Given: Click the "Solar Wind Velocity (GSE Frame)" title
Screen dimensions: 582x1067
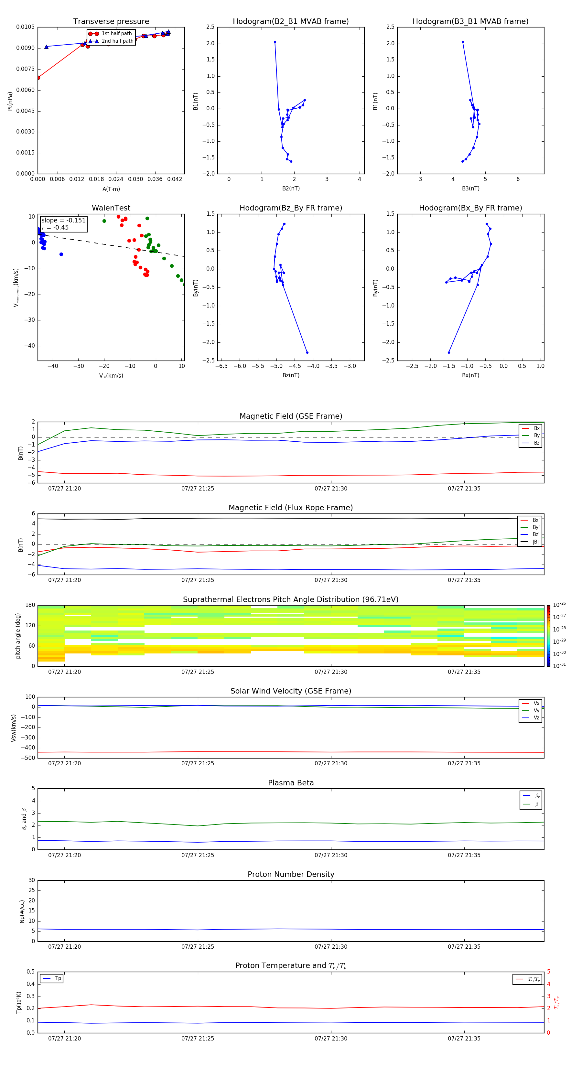Looking at the screenshot, I should [291, 691].
